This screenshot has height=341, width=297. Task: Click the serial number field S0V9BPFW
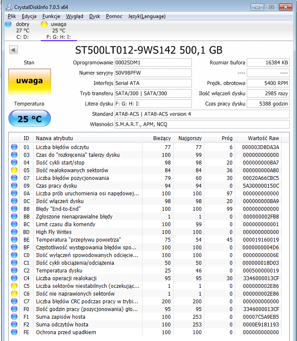tap(153, 73)
